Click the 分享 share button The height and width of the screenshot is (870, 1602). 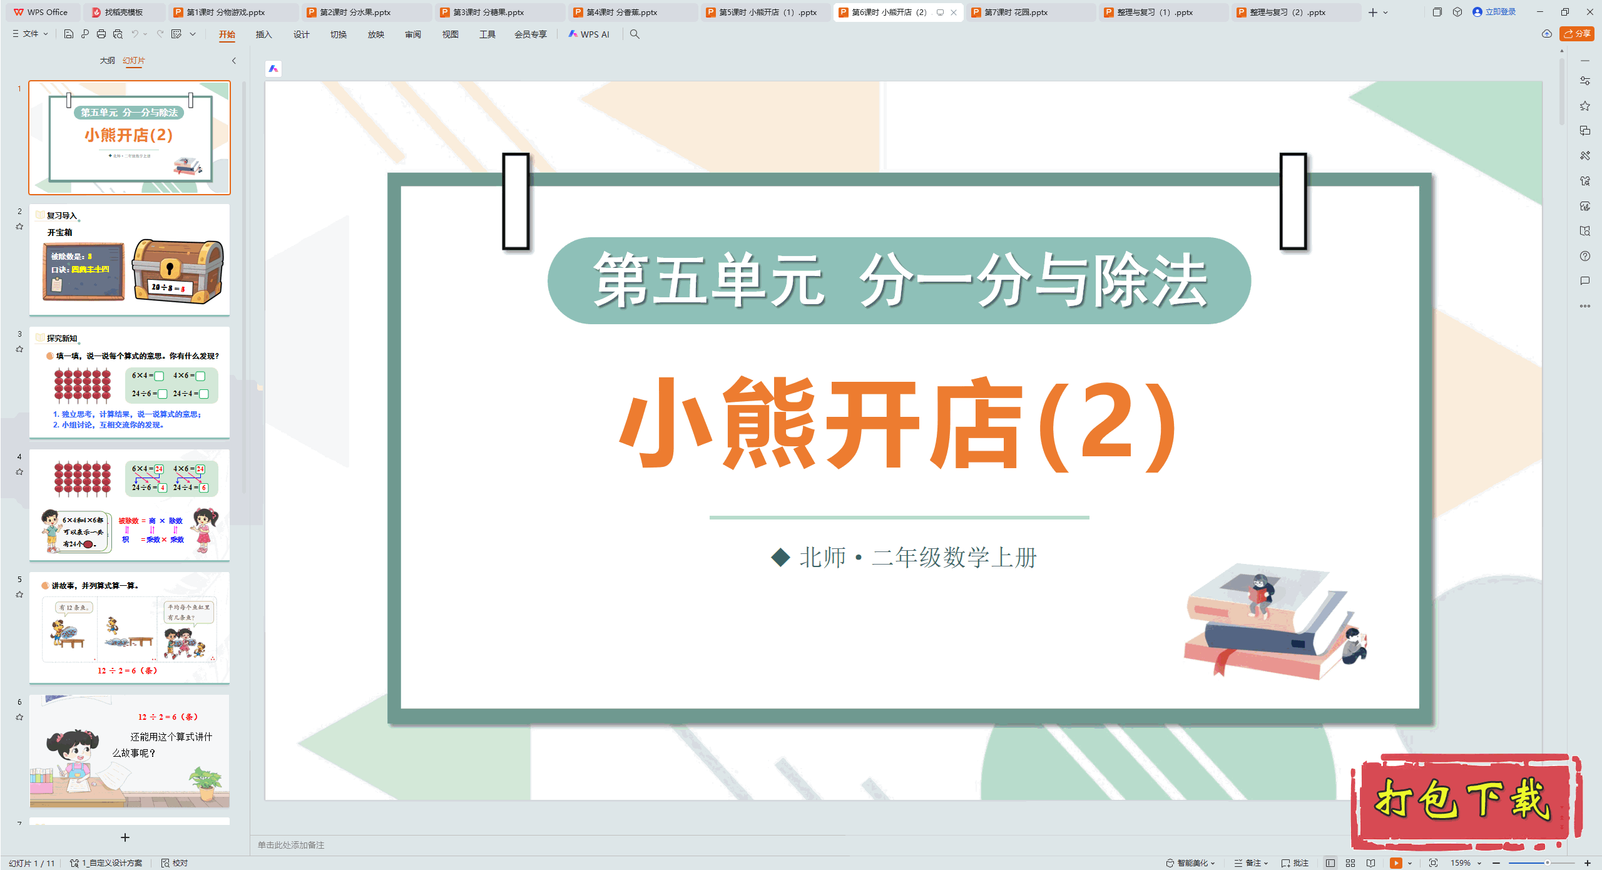coord(1577,34)
